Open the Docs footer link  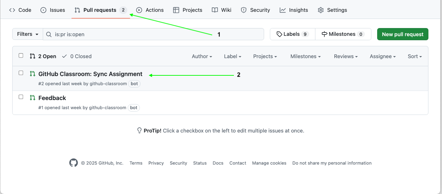point(218,163)
